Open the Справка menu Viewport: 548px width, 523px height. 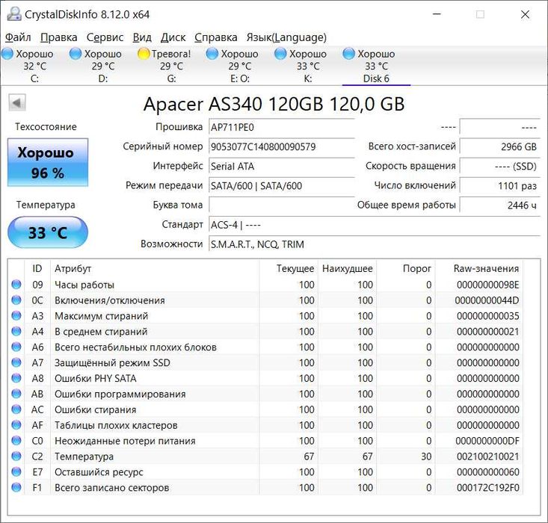click(215, 37)
